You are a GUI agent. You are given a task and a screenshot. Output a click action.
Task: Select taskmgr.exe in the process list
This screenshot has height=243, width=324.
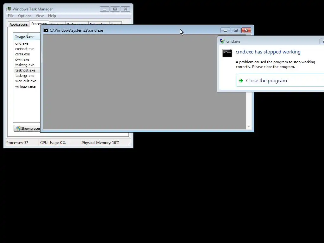click(x=25, y=76)
